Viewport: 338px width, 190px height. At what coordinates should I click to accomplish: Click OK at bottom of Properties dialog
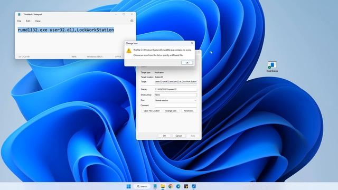pos(164,136)
